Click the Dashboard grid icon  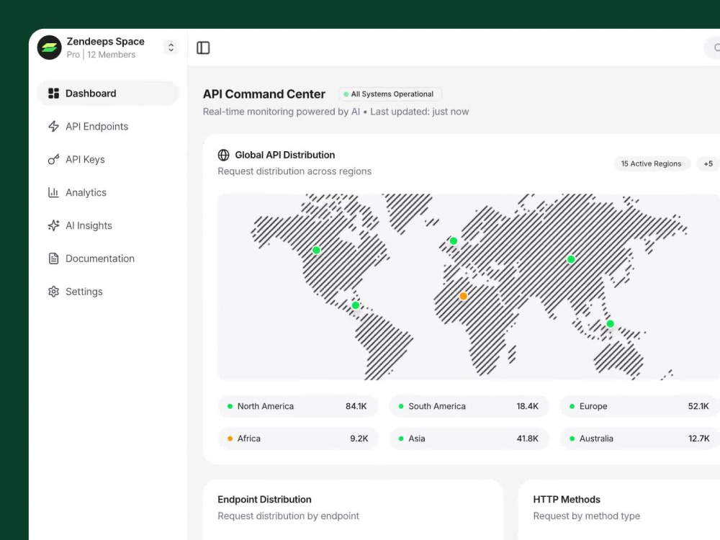pos(54,93)
